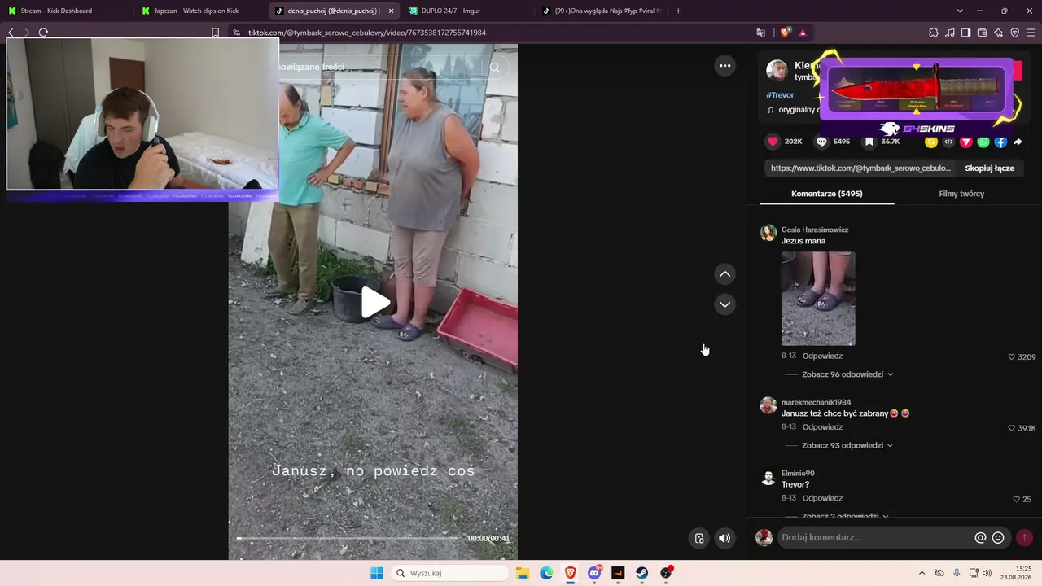Close the denis_puchcij TikTok tab

tap(391, 11)
